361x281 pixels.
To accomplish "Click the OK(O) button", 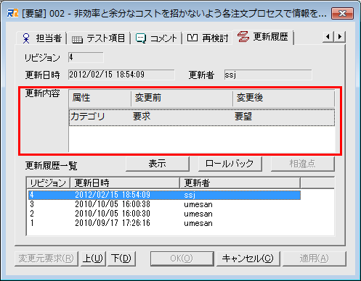I will pos(182,259).
